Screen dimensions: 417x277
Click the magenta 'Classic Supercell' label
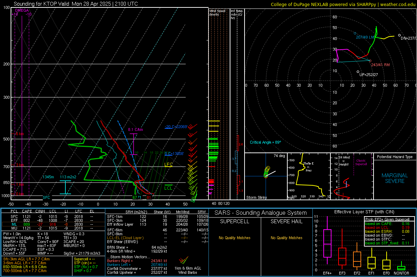point(361,162)
